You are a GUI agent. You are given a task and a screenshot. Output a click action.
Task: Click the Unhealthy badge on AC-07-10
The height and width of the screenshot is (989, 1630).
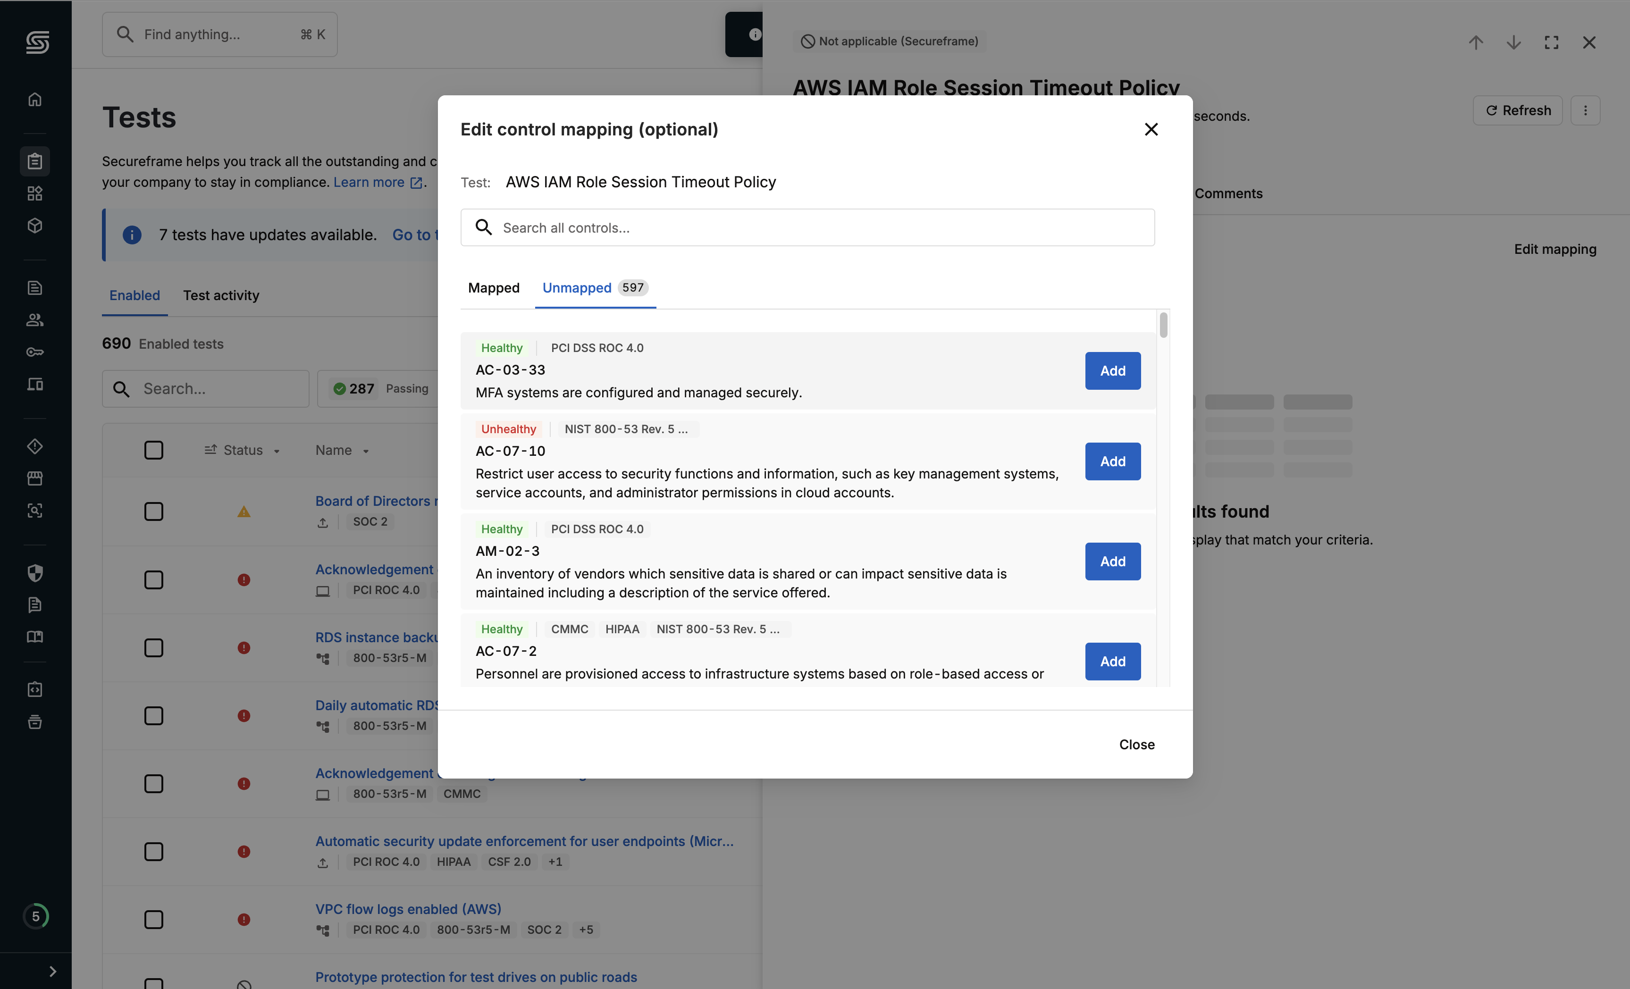tap(508, 429)
